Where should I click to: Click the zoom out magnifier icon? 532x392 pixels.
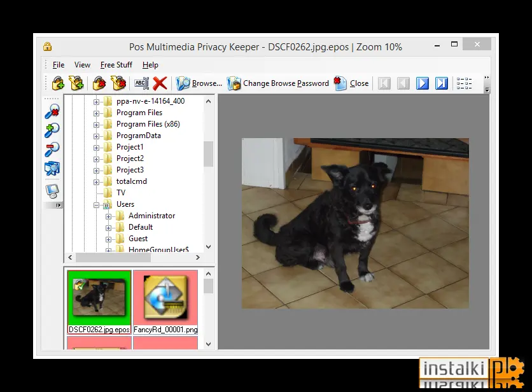tap(52, 150)
